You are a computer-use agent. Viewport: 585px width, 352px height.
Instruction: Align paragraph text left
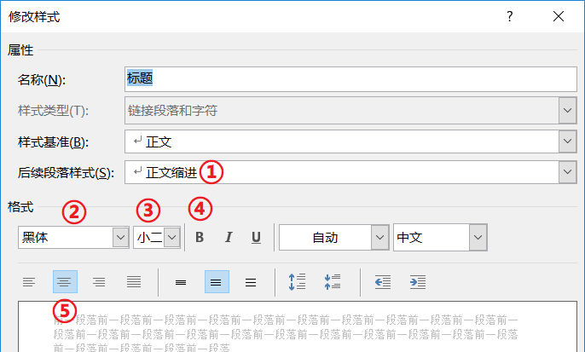(x=29, y=282)
